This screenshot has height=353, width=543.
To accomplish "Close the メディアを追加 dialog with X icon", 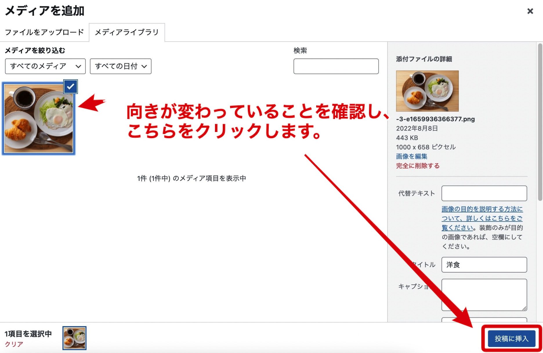I will pos(530,11).
